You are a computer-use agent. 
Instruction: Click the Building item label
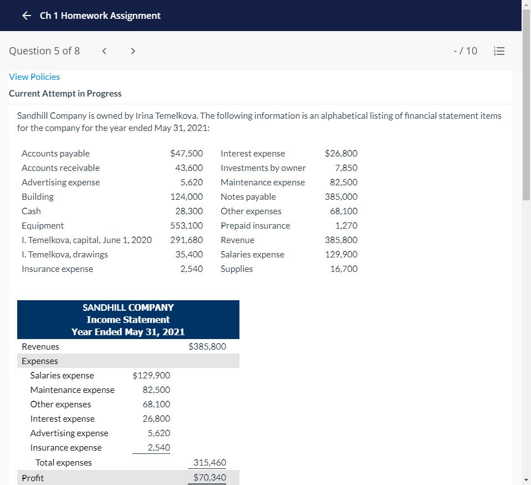coord(38,197)
